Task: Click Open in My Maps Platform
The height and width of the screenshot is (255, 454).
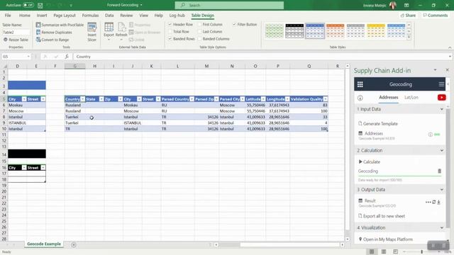Action: (x=385, y=239)
